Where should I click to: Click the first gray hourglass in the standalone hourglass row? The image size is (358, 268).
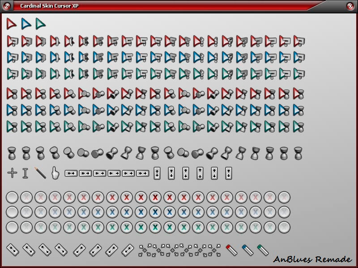12,153
